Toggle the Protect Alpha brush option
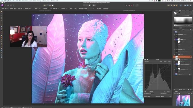 [106, 8]
